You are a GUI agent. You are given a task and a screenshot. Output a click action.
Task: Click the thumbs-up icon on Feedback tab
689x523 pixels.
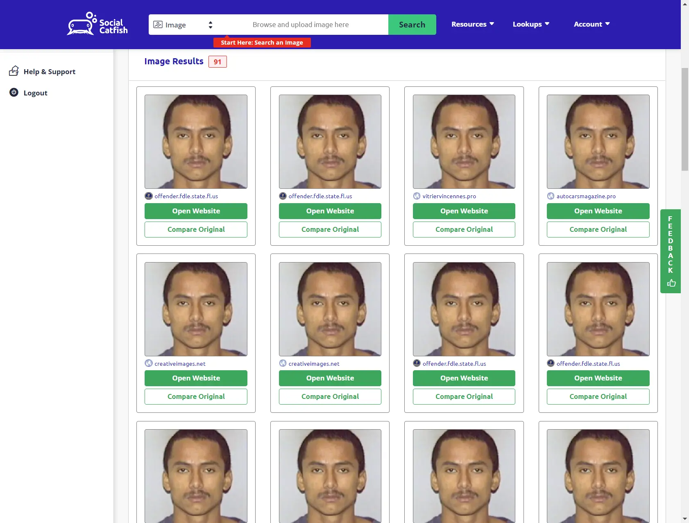(671, 283)
